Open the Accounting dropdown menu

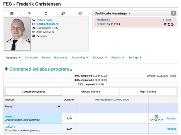pos(87,57)
